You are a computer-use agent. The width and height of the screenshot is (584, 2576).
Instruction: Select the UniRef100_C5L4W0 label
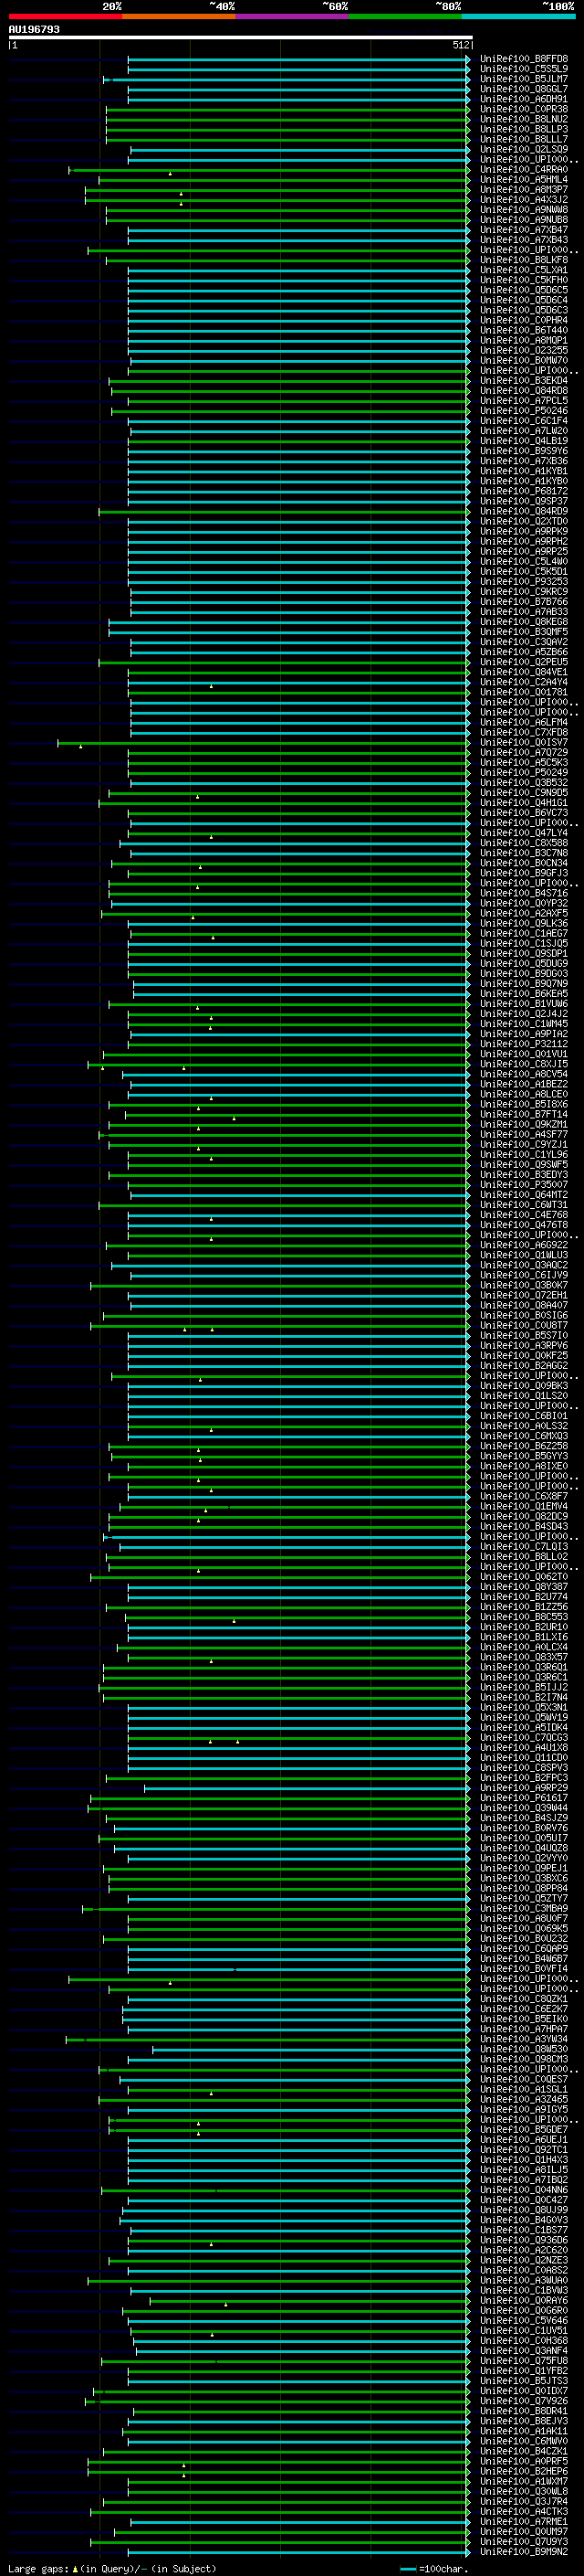pyautogui.click(x=523, y=562)
